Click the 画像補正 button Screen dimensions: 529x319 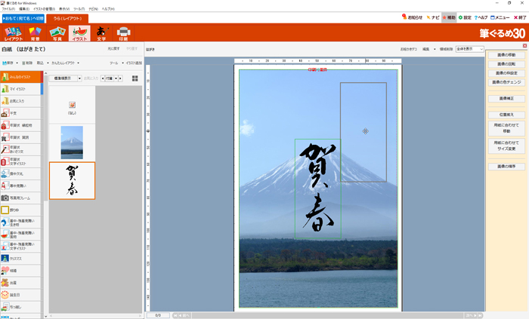click(507, 98)
